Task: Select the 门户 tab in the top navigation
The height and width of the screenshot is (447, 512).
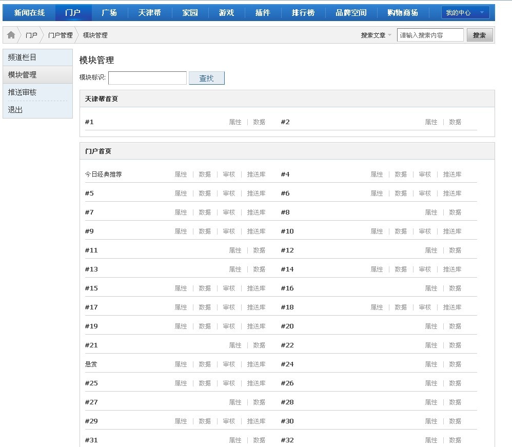Action: (73, 13)
